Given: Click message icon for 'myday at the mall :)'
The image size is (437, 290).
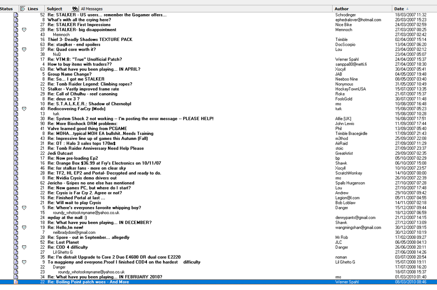Looking at the screenshot, I should [x=16, y=218].
